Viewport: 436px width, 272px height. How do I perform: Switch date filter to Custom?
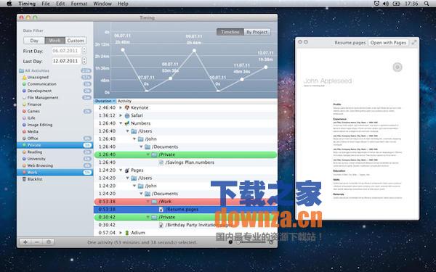pyautogui.click(x=76, y=41)
